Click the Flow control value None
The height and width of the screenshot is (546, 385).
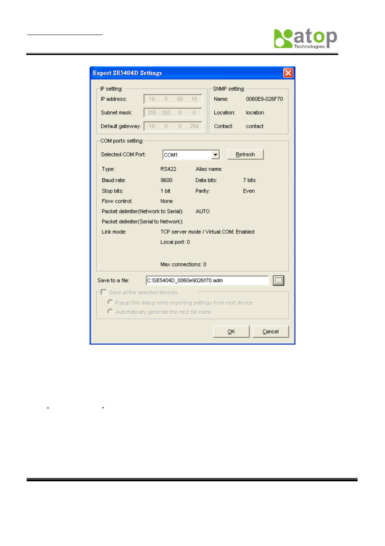click(x=167, y=201)
